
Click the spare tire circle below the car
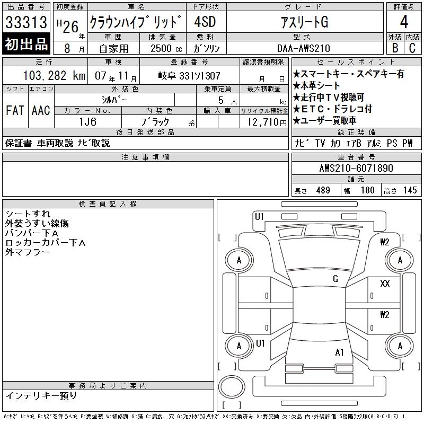[232, 386]
